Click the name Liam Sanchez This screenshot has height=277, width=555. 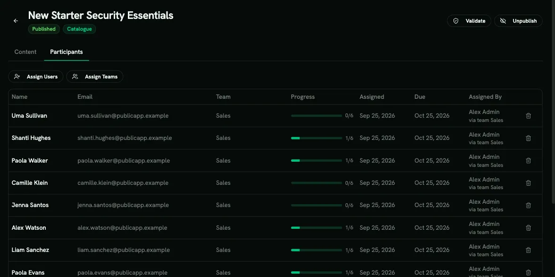[x=30, y=250]
